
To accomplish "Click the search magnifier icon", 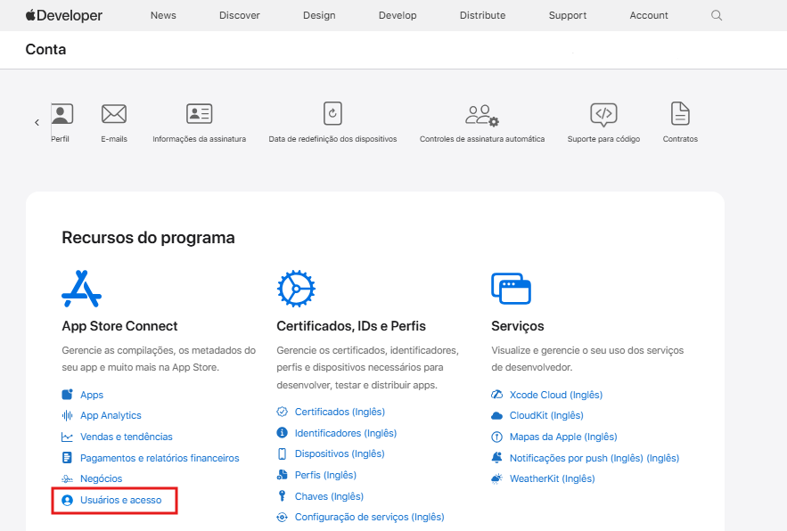I will (x=717, y=15).
